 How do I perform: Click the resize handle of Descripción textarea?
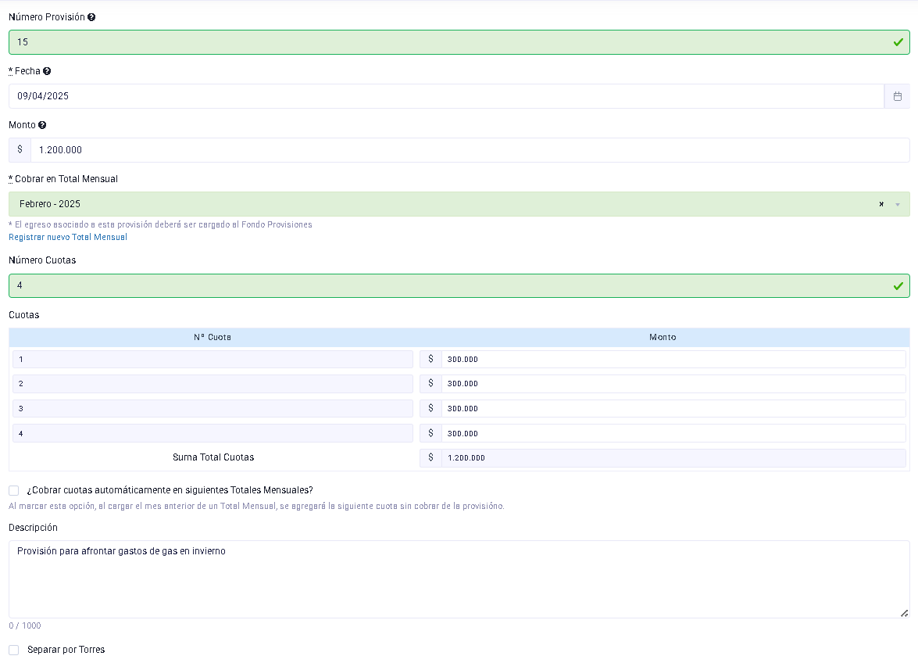point(904,613)
